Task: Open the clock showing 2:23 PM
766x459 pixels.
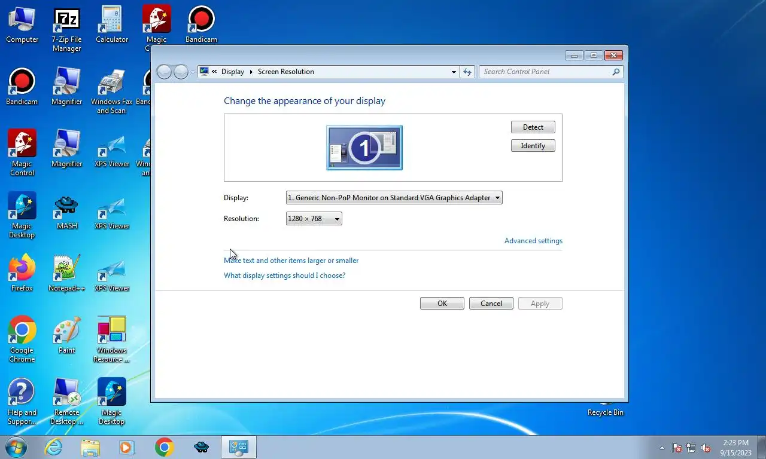Action: [x=735, y=448]
